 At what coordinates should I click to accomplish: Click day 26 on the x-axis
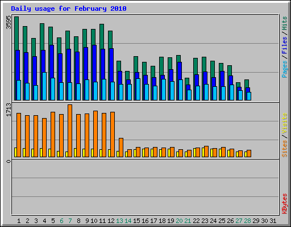(x=230, y=221)
